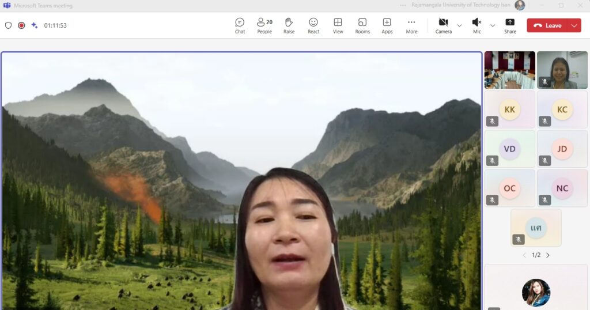The image size is (590, 310).
Task: Go to next participants page
Action: [548, 255]
